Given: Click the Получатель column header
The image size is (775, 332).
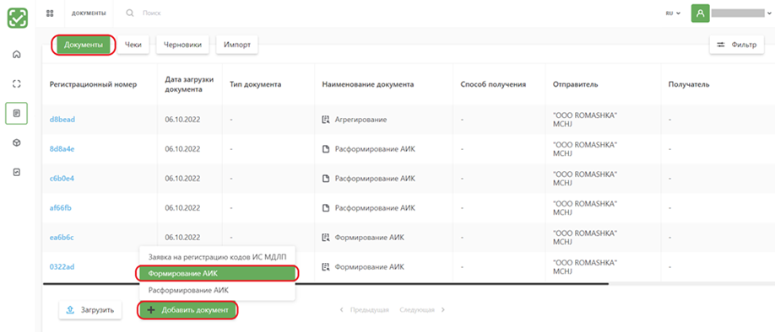Looking at the screenshot, I should (689, 84).
